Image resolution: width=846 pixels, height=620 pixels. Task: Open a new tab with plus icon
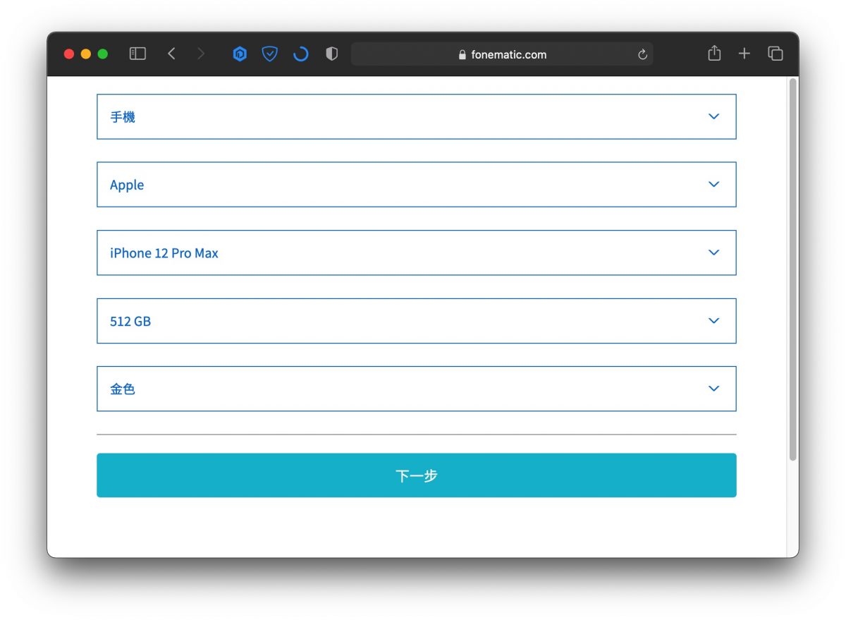tap(744, 54)
